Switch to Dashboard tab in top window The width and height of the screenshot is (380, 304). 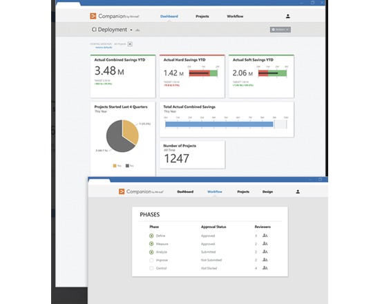point(169,17)
